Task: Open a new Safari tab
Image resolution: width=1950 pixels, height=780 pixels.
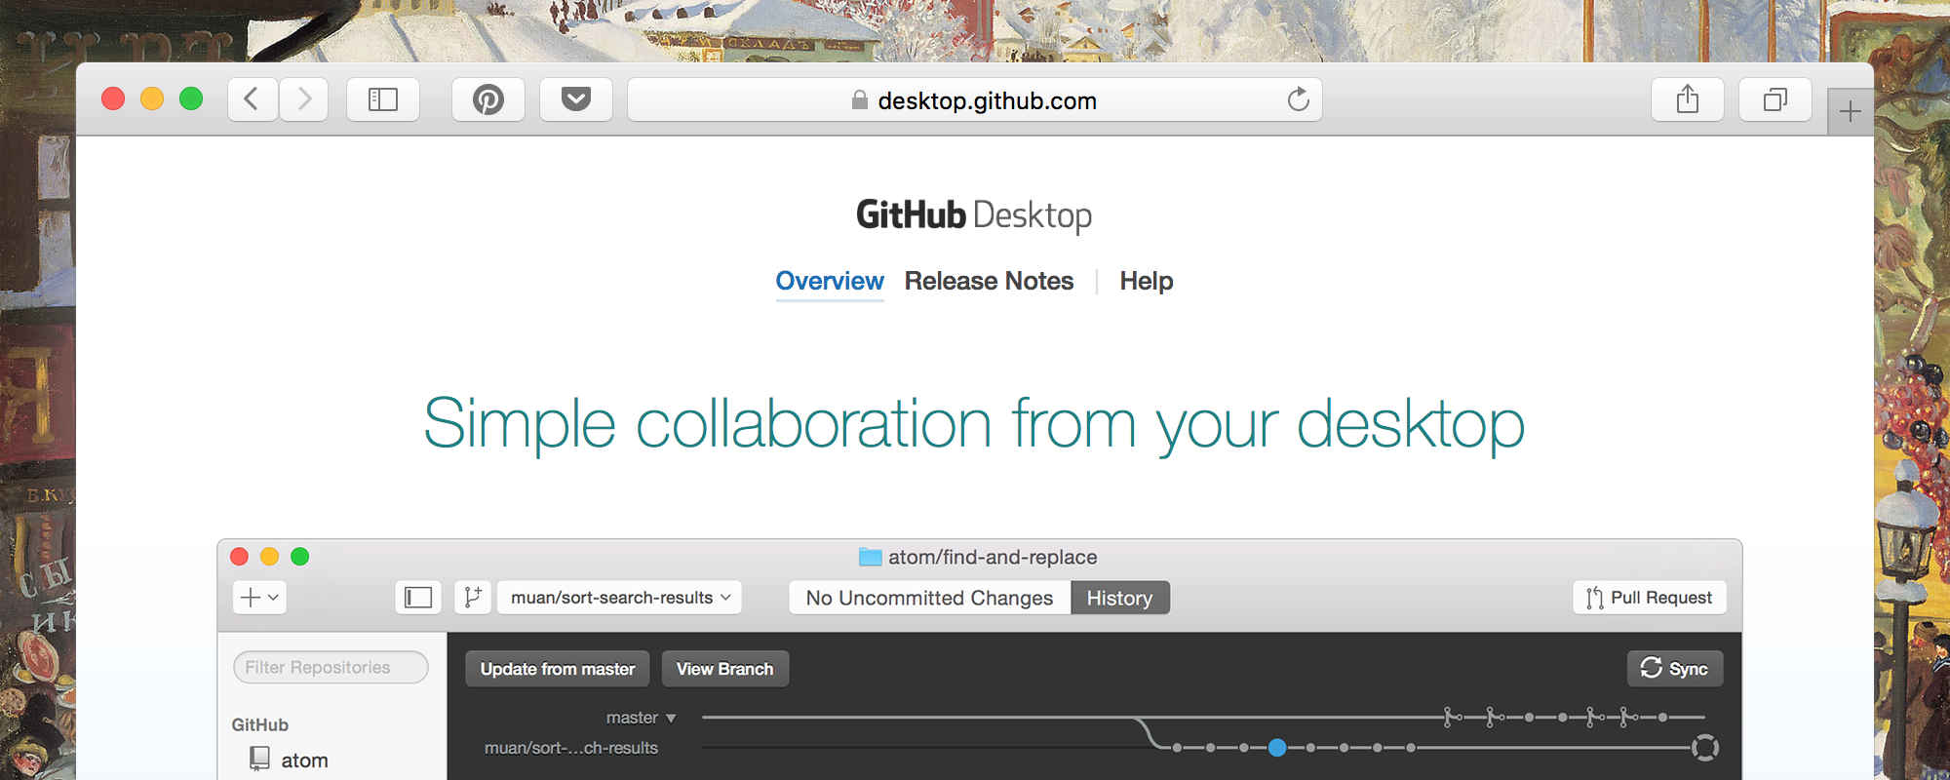Action: (1851, 112)
